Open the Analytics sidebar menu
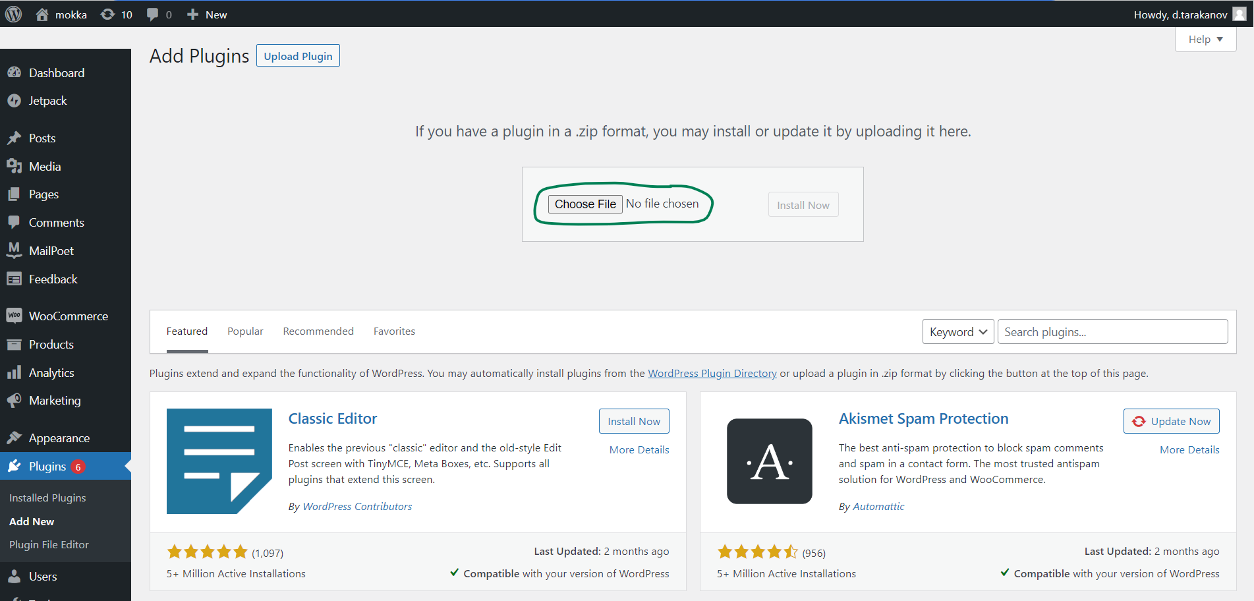The width and height of the screenshot is (1254, 601). (51, 373)
